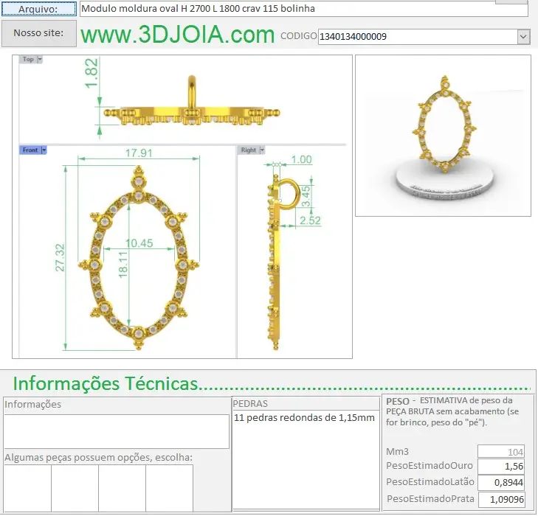Click the PEDRAS section header

tap(250, 404)
